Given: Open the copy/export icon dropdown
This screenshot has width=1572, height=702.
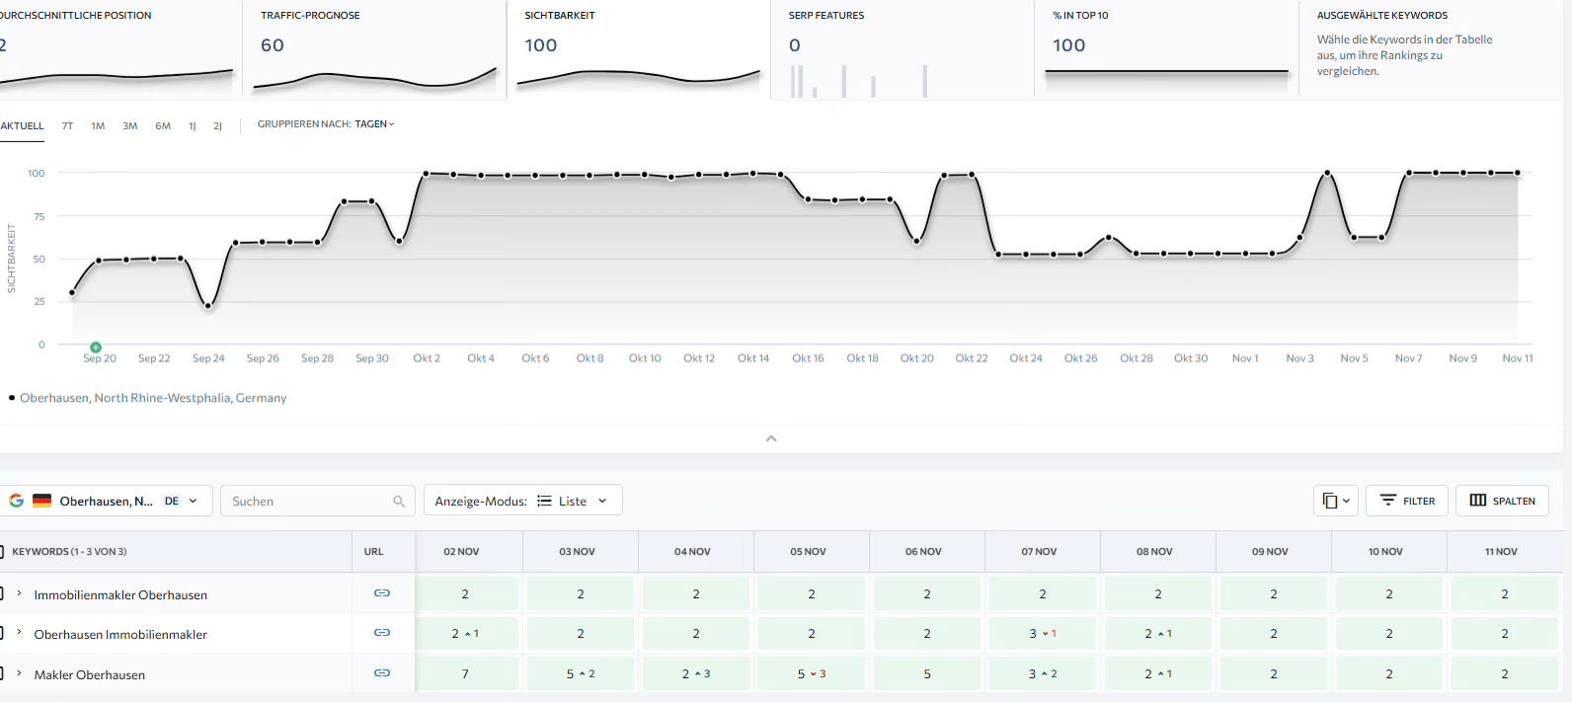Looking at the screenshot, I should (1336, 501).
